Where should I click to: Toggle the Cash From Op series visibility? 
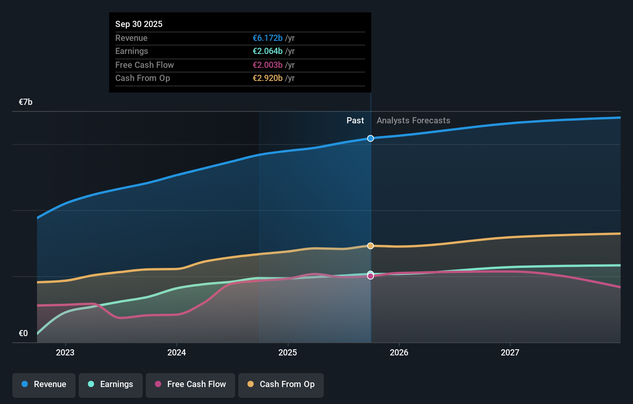click(281, 385)
